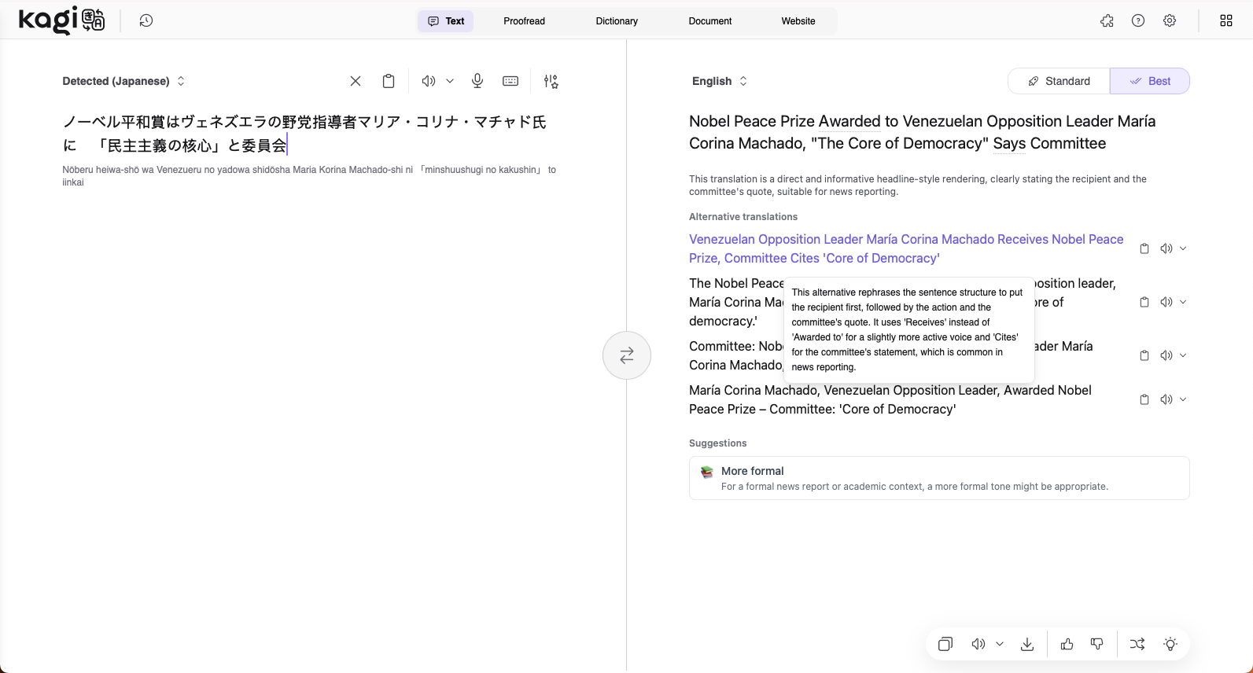Choose alternative 'María Corina Machado, Venezuelan Opposition Leader, Awarded'
1253x673 pixels.
click(890, 399)
